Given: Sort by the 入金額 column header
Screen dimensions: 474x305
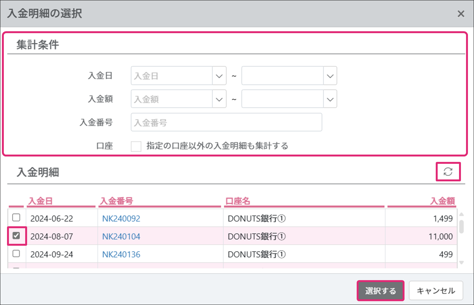Looking at the screenshot, I should (x=442, y=201).
